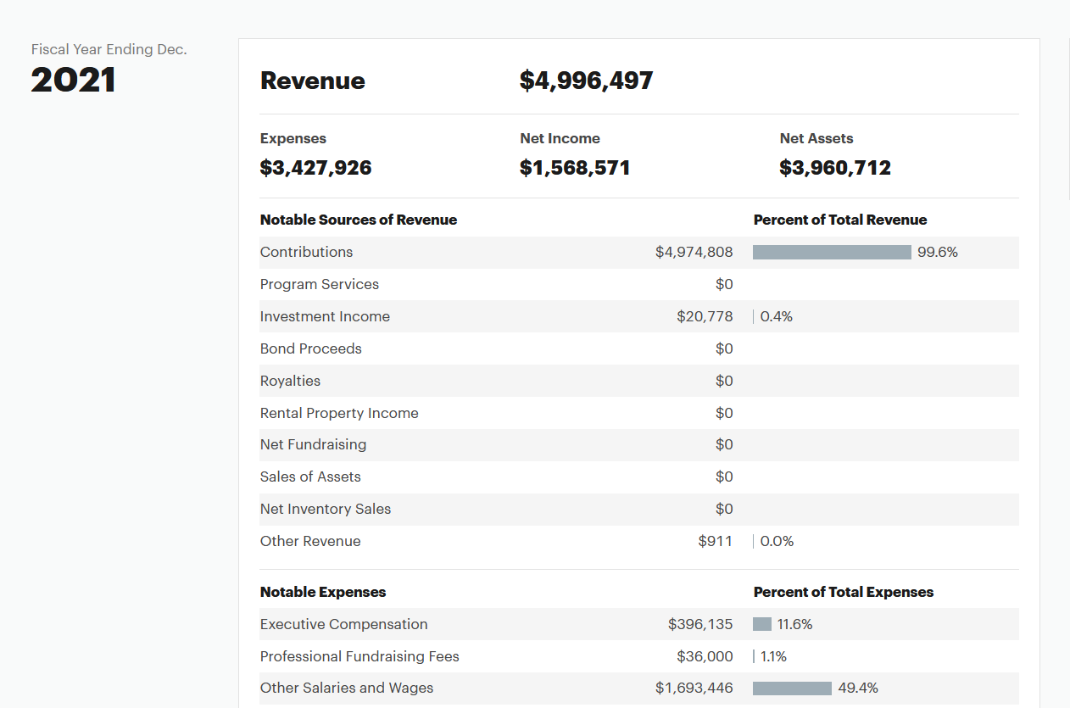Viewport: 1070px width, 708px height.
Task: Click the Investment Income row label
Action: 326,316
